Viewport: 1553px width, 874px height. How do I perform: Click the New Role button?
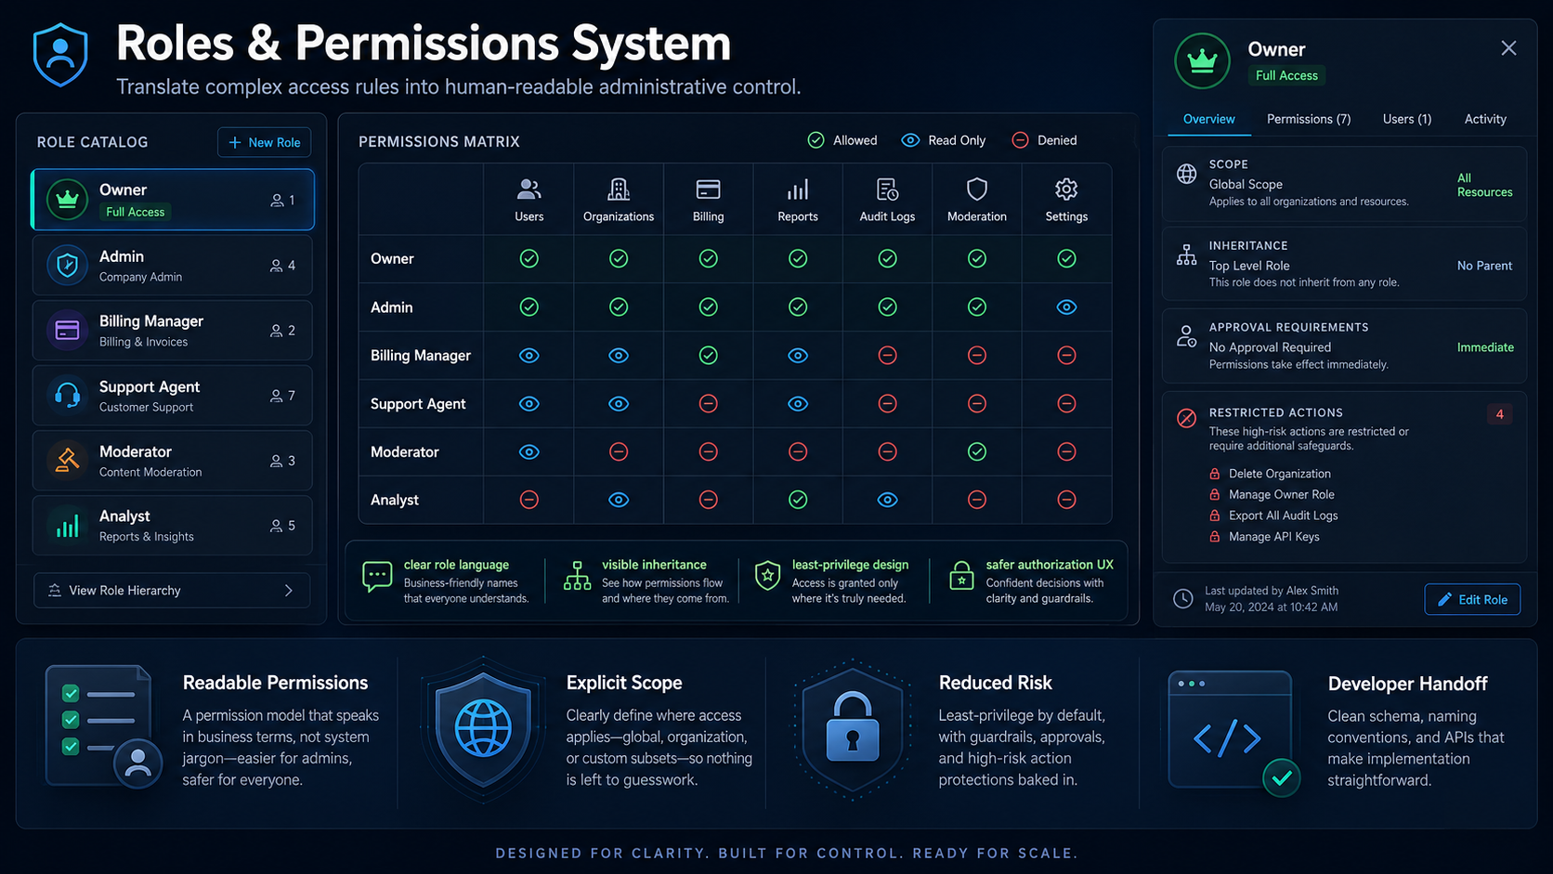(265, 142)
